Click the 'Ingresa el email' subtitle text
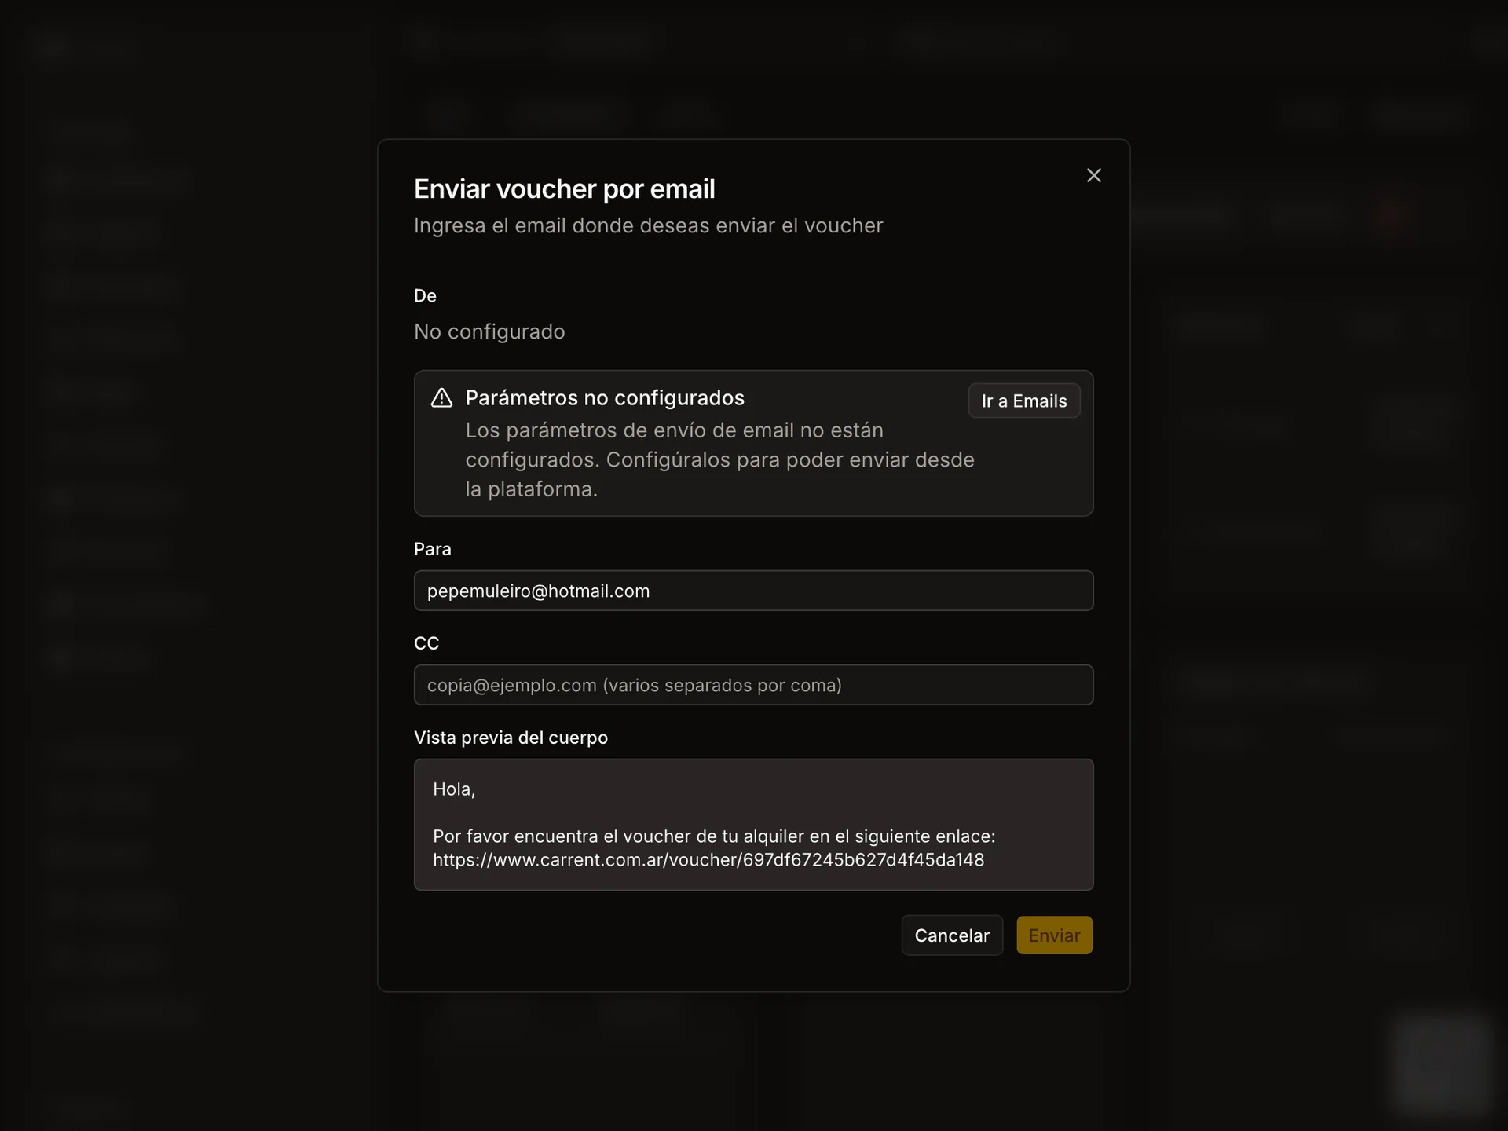 point(648,226)
